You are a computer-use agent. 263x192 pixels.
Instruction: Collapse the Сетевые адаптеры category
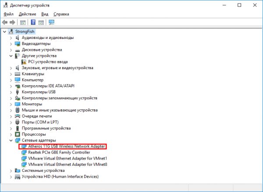[x=11, y=140]
